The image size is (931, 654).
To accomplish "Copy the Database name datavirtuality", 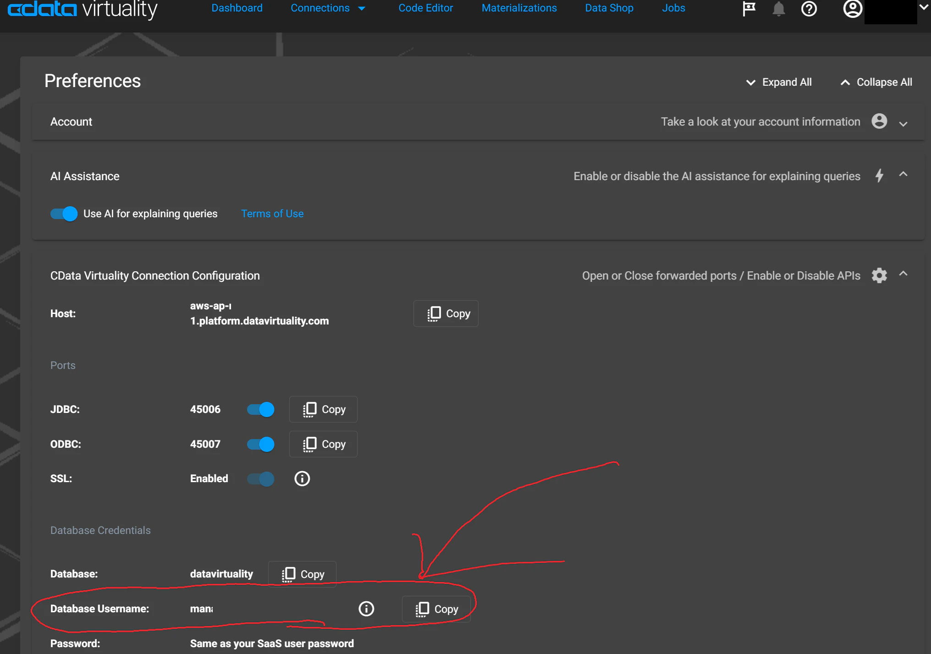I will 302,574.
